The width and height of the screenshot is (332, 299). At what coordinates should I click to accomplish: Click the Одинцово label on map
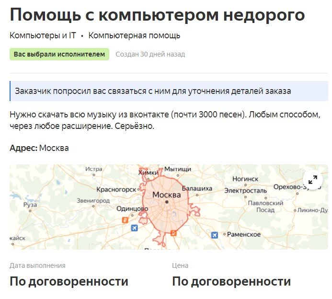point(132,208)
